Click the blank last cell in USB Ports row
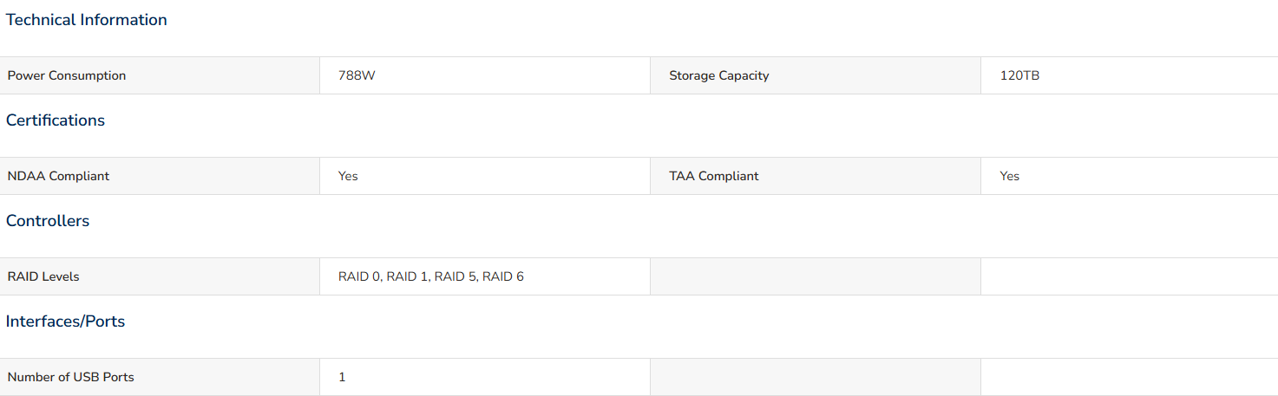Image resolution: width=1278 pixels, height=396 pixels. click(x=1130, y=377)
